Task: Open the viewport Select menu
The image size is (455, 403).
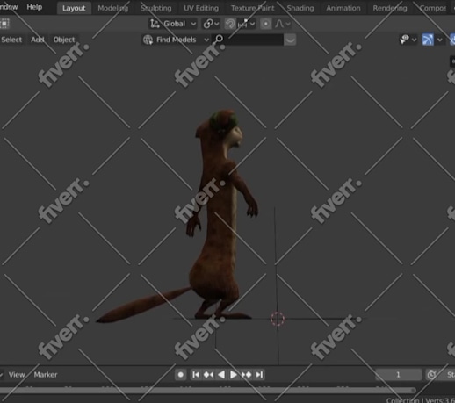Action: click(x=11, y=40)
